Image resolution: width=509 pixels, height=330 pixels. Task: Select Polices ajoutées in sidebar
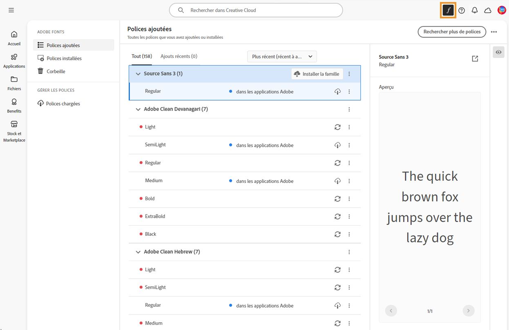coord(74,45)
